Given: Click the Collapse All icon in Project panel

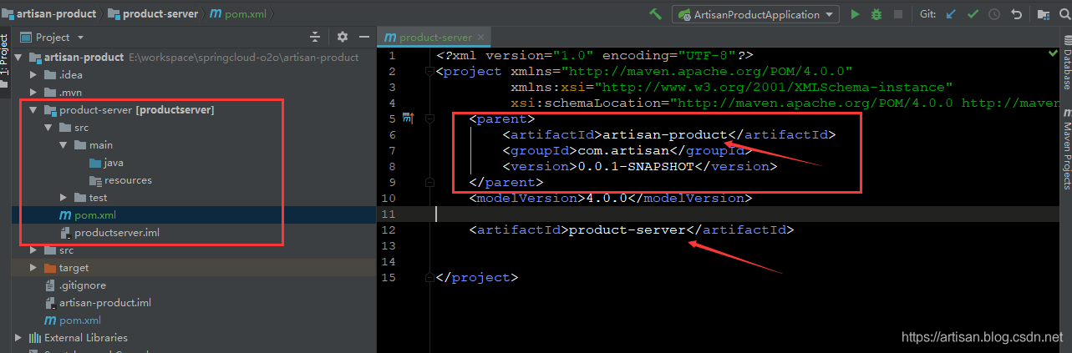Looking at the screenshot, I should (x=315, y=38).
